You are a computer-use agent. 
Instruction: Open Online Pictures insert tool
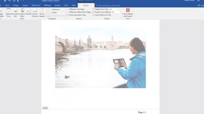click(x=35, y=12)
